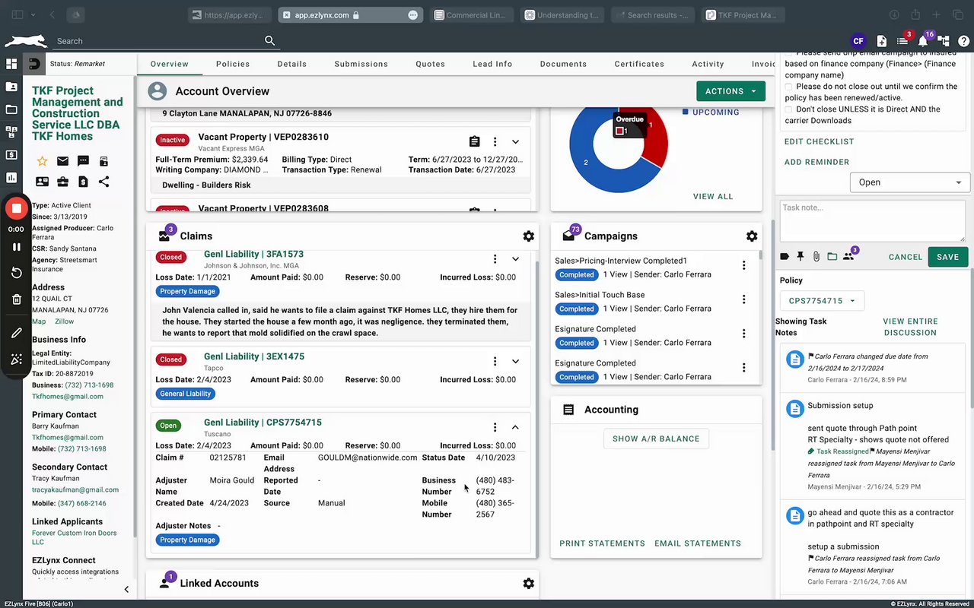Image resolution: width=974 pixels, height=608 pixels.
Task: Open notifications bell with 16 badge
Action: tap(922, 41)
